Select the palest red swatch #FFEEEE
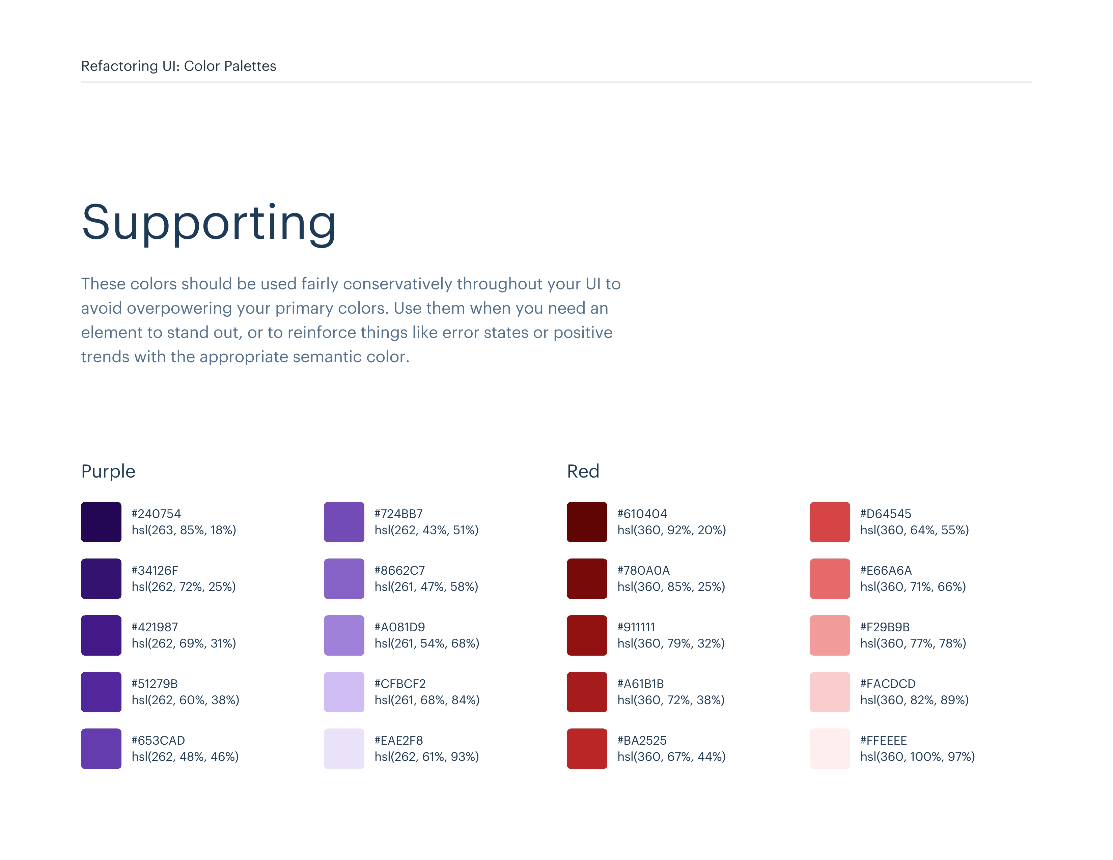Viewport: 1113px width, 860px height. [830, 748]
